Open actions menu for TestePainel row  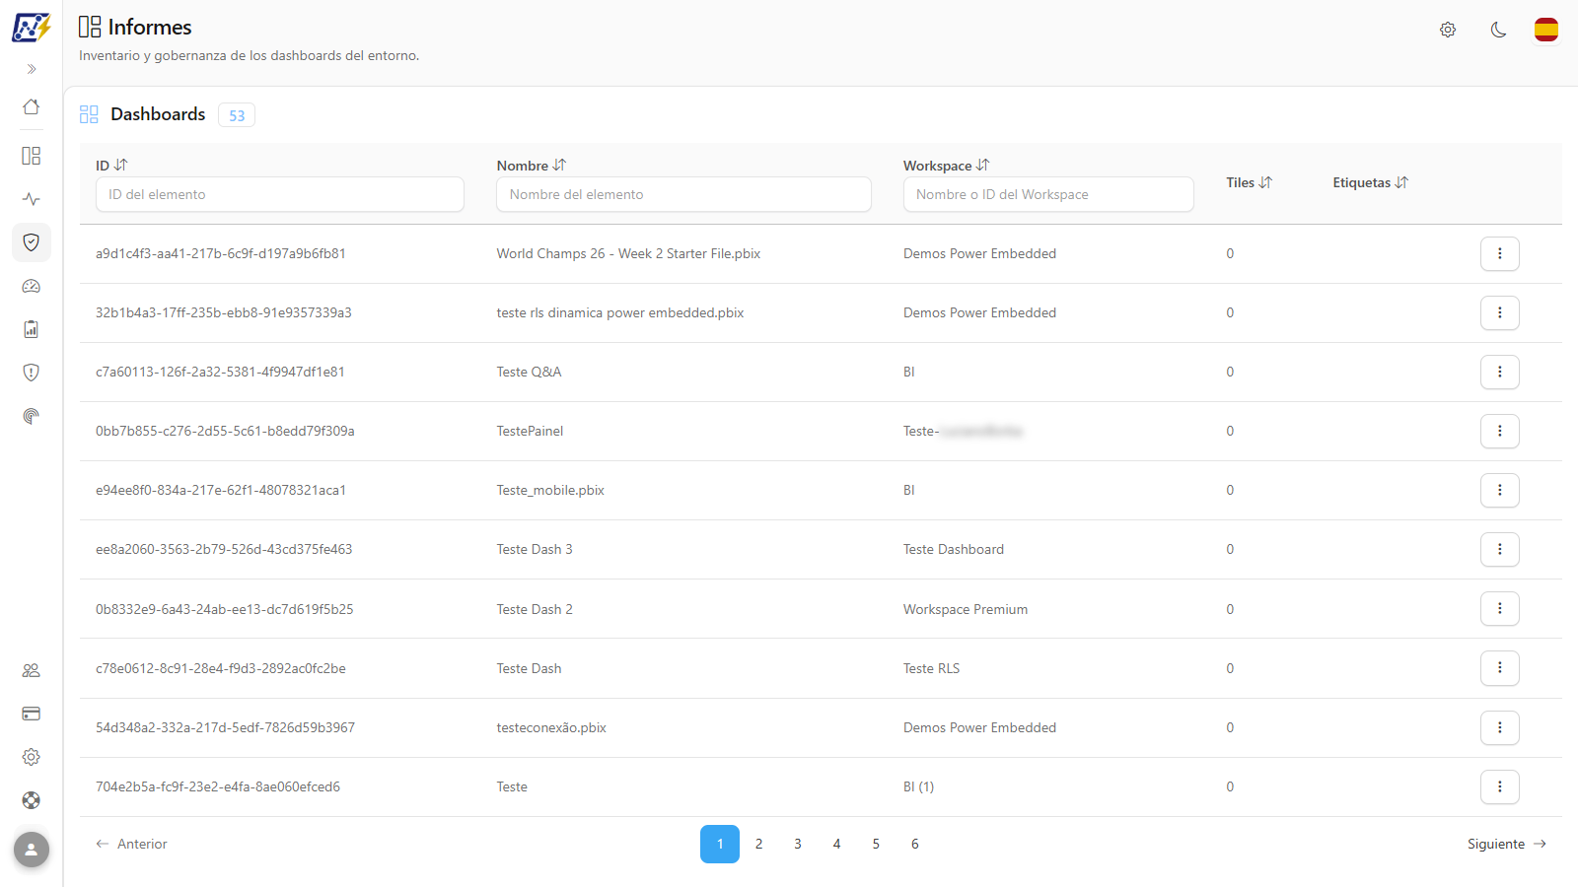[x=1500, y=431]
